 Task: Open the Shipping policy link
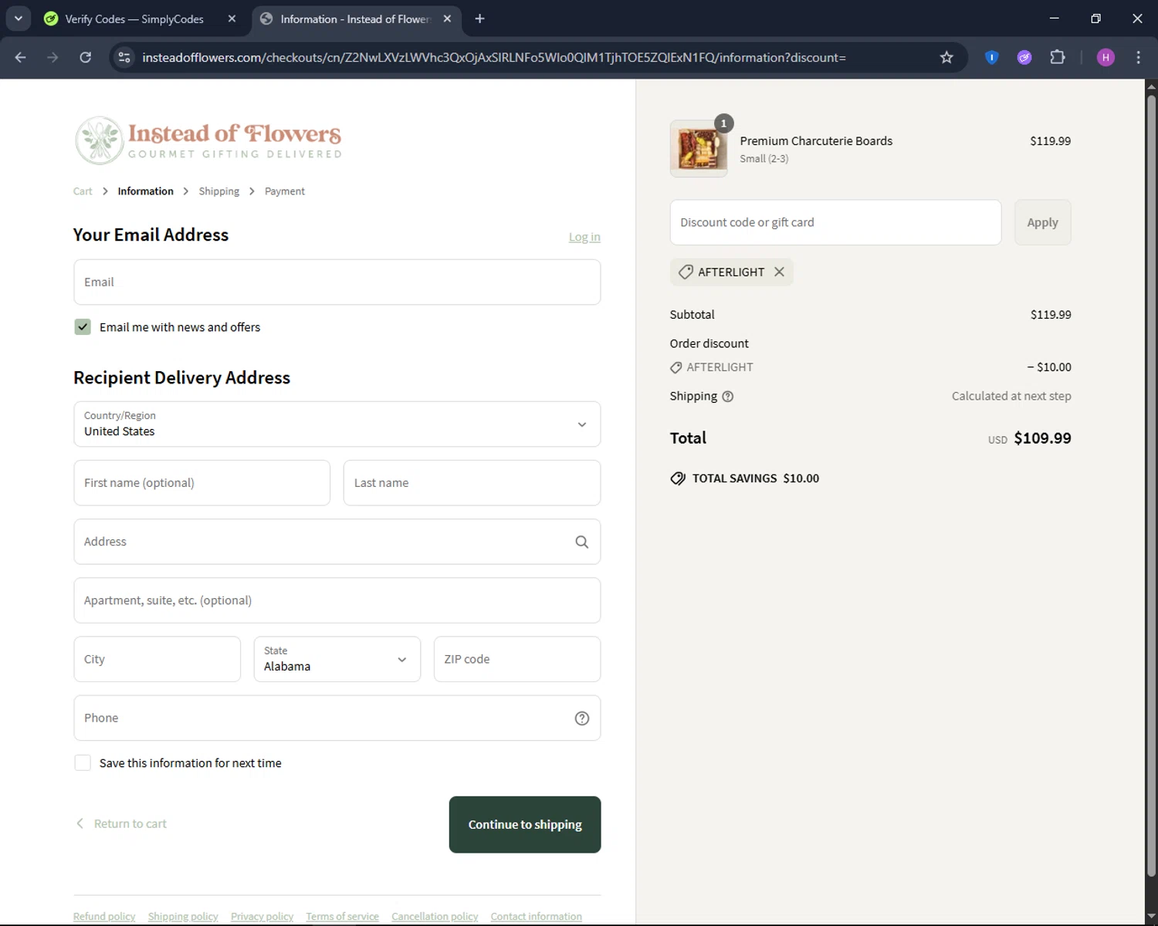(x=183, y=916)
